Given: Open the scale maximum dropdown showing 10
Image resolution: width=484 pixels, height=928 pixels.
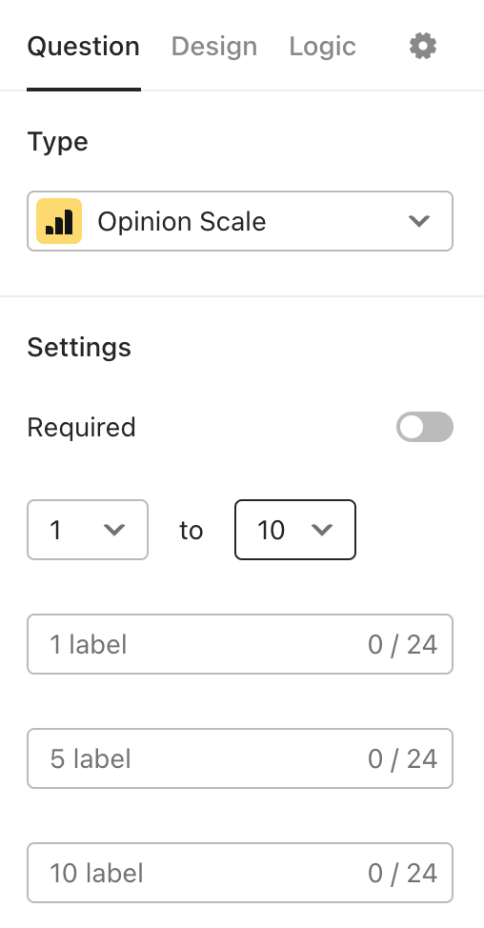Looking at the screenshot, I should point(295,530).
